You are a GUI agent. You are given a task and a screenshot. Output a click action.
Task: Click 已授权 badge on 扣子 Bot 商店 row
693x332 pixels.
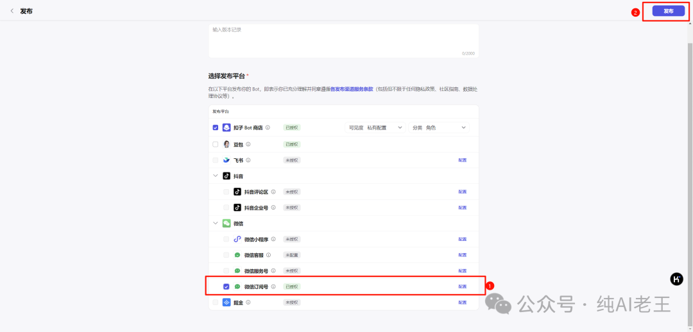pyautogui.click(x=292, y=128)
